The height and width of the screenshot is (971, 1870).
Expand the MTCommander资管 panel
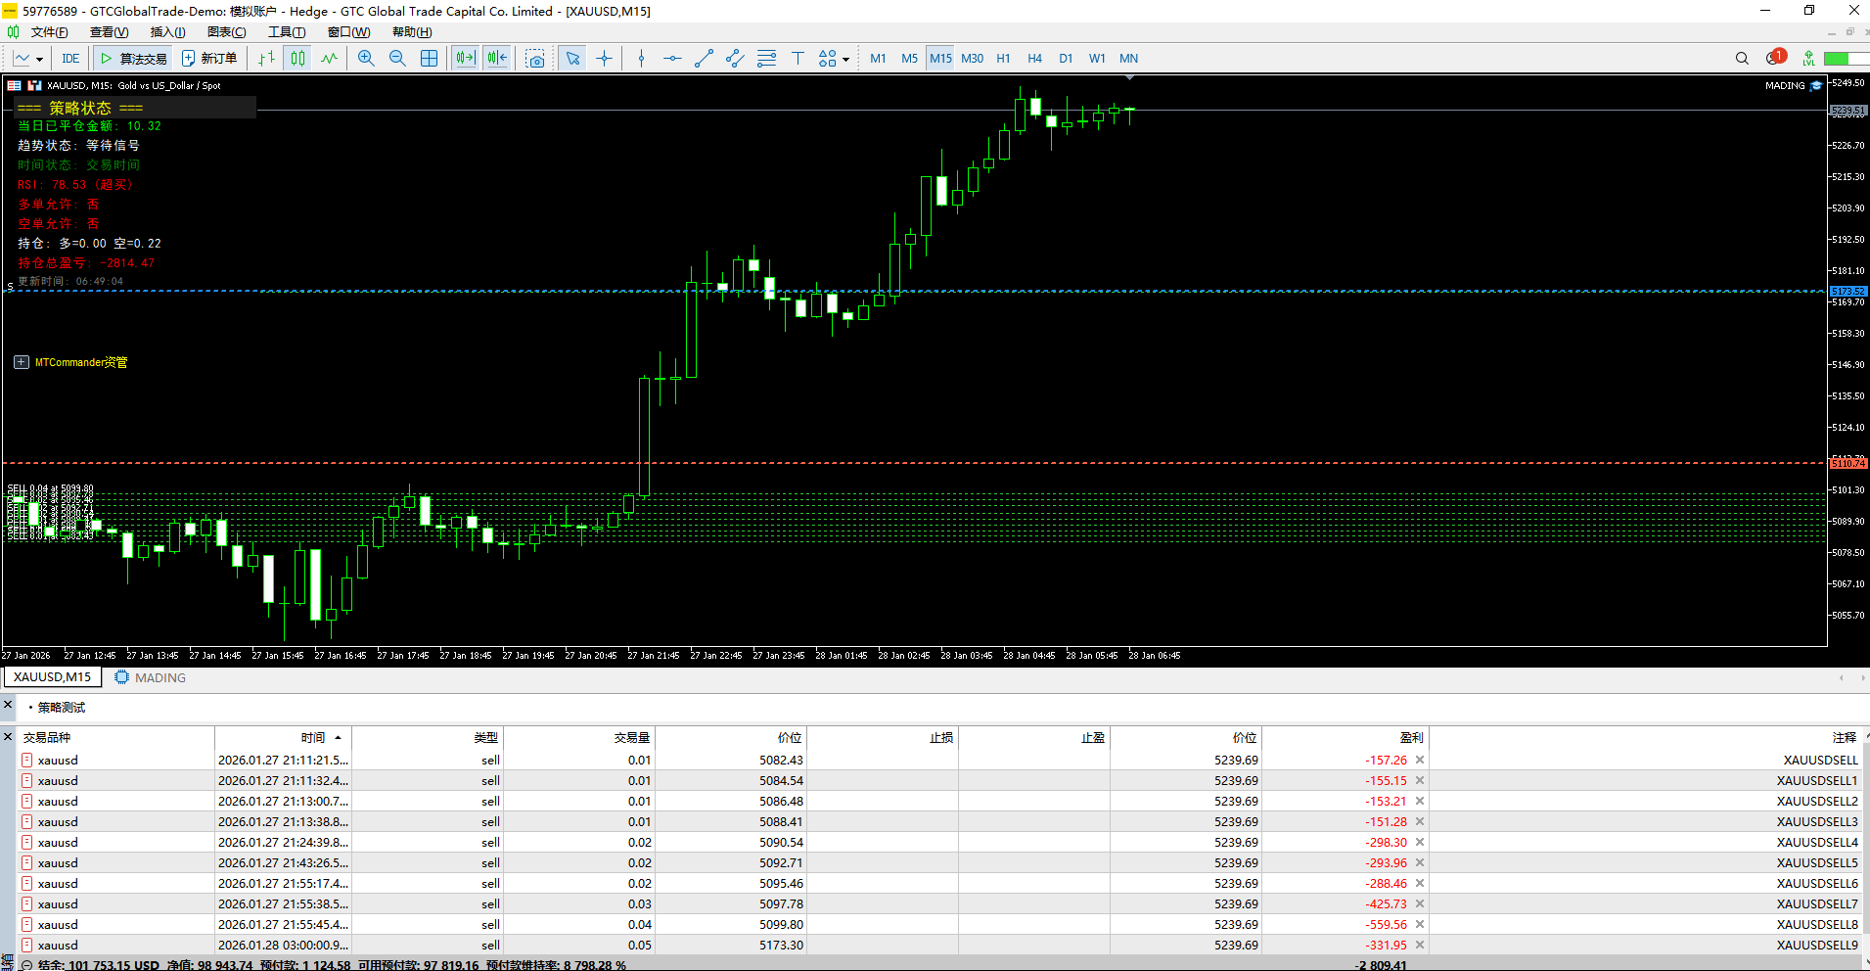[22, 362]
